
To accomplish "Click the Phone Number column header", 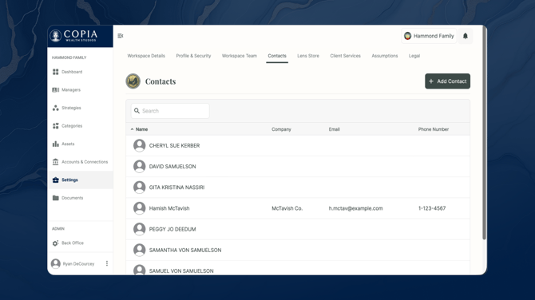I will click(434, 129).
